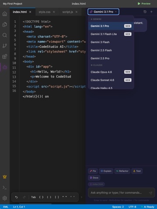Select Claude Opus 4.6 model
157x209 pixels.
pos(111,72)
